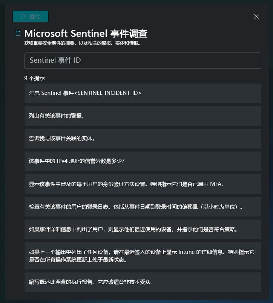Select the 最近使用的设备是否符合策略 prompt
273x303 pixels.
pyautogui.click(x=143, y=229)
